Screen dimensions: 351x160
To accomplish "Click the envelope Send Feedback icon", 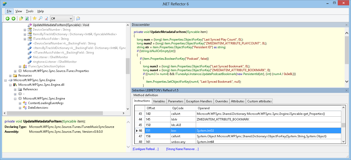I will pyautogui.click(x=78, y=18).
